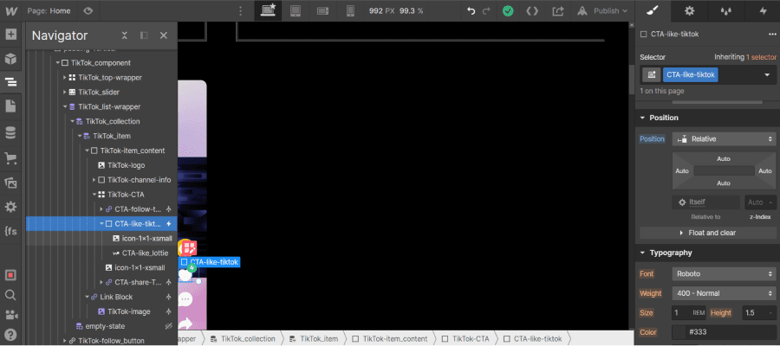Viewport: 780px width, 346px height.
Task: Switch to Mobile portrait breakpoint
Action: [350, 10]
